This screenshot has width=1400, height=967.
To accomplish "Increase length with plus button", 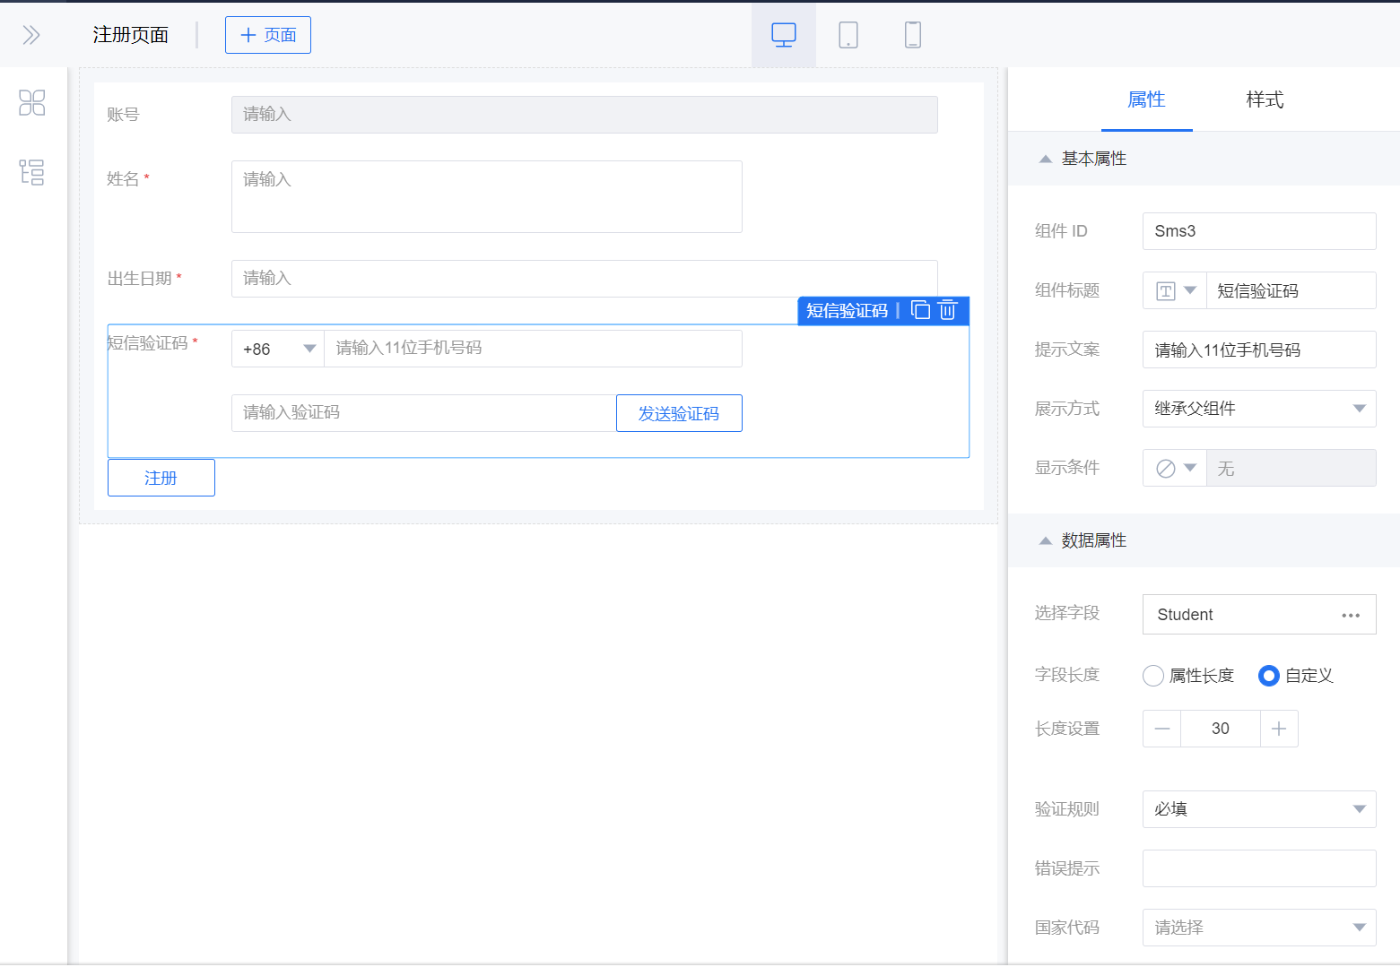I will (1279, 729).
